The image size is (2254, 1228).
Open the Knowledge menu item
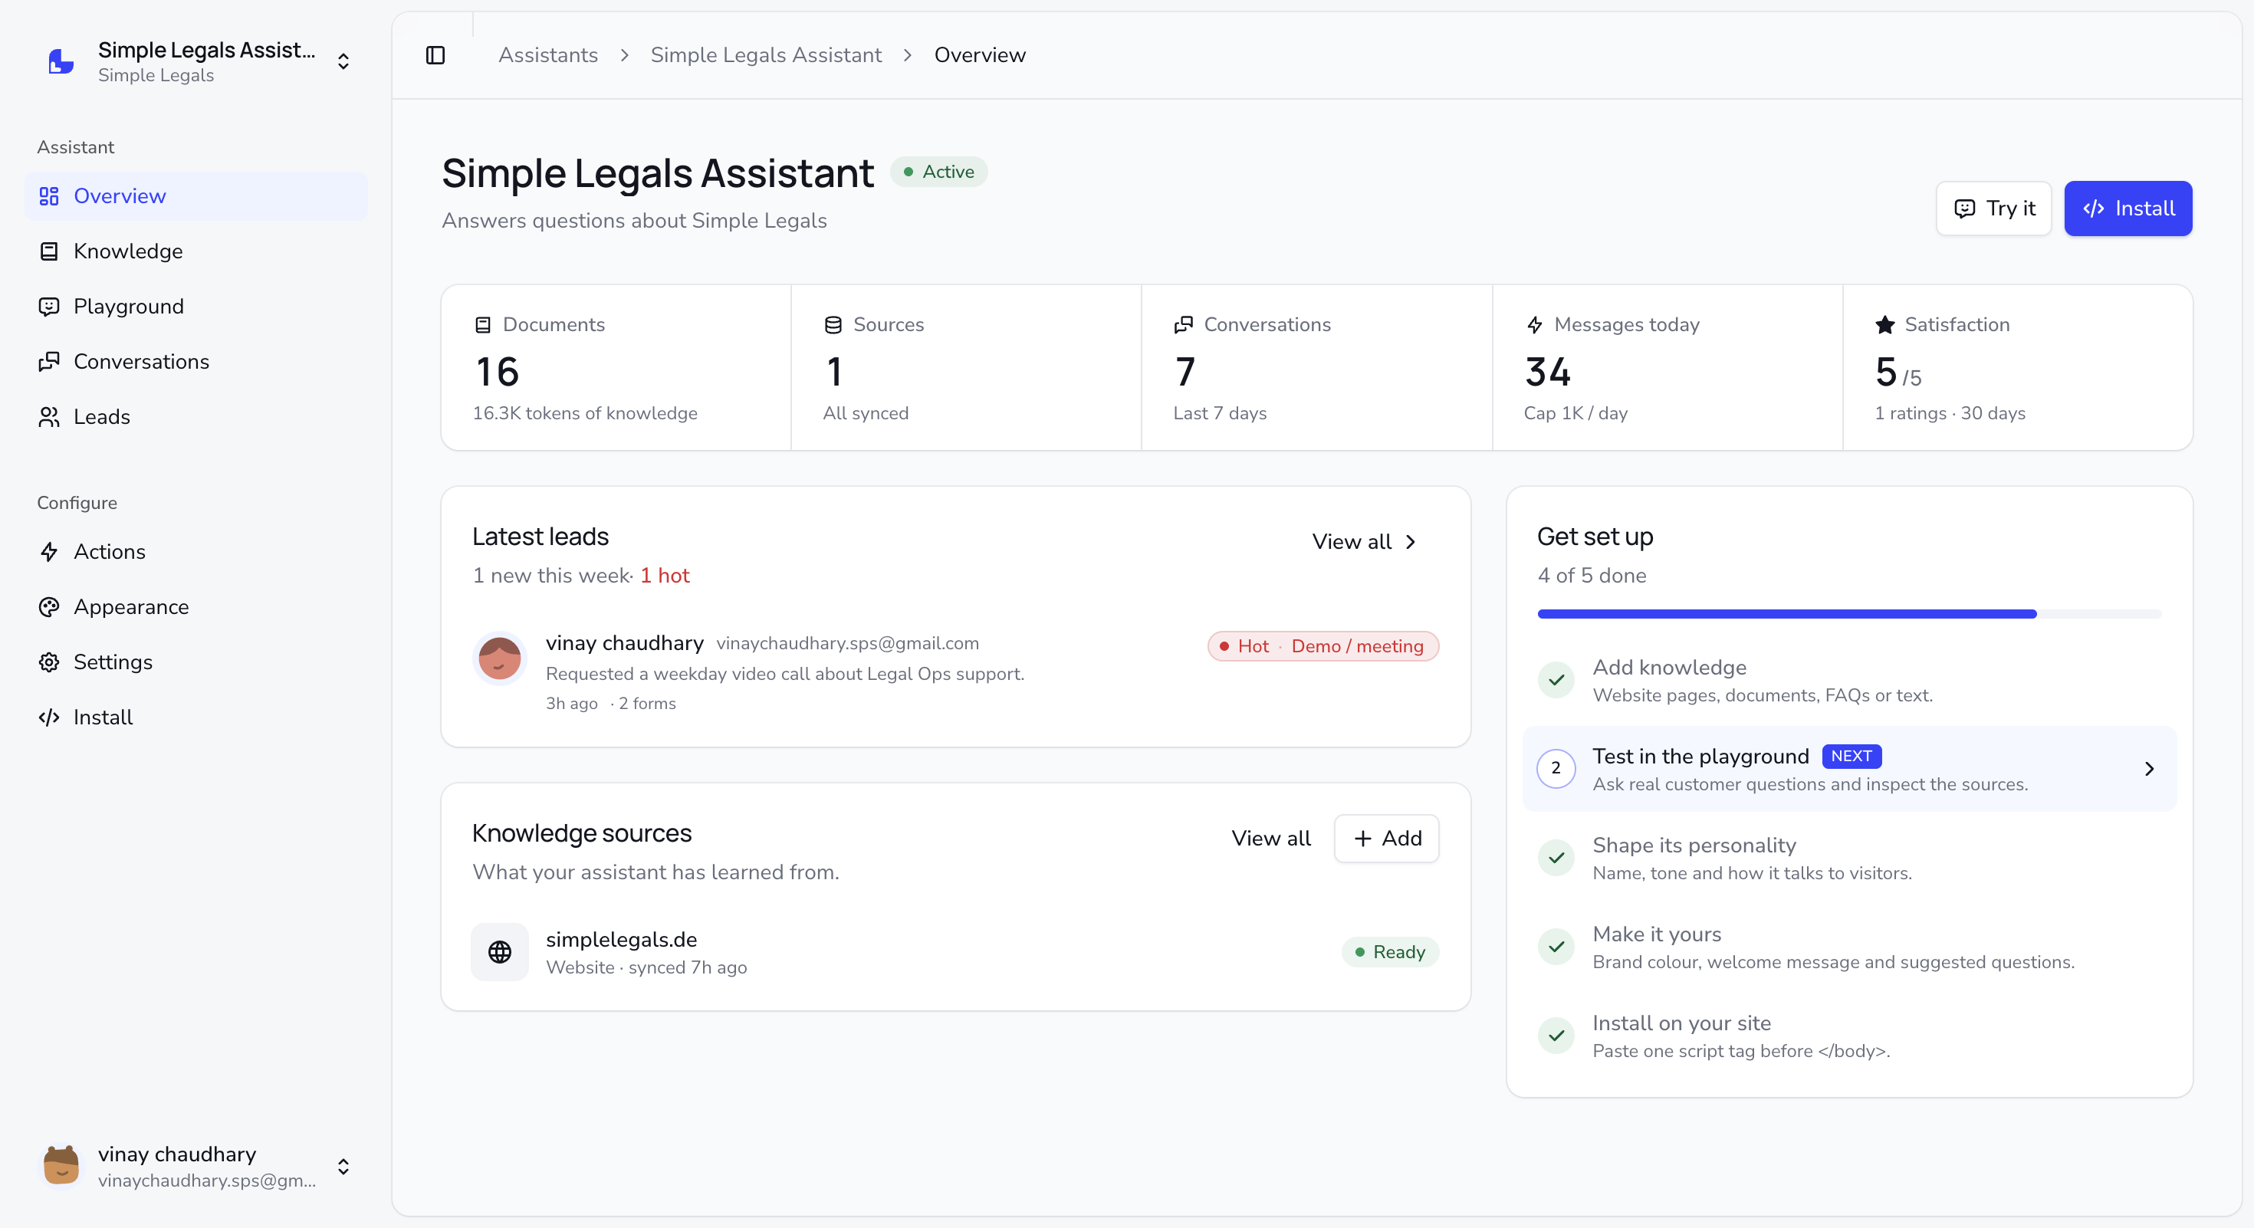pyautogui.click(x=196, y=251)
